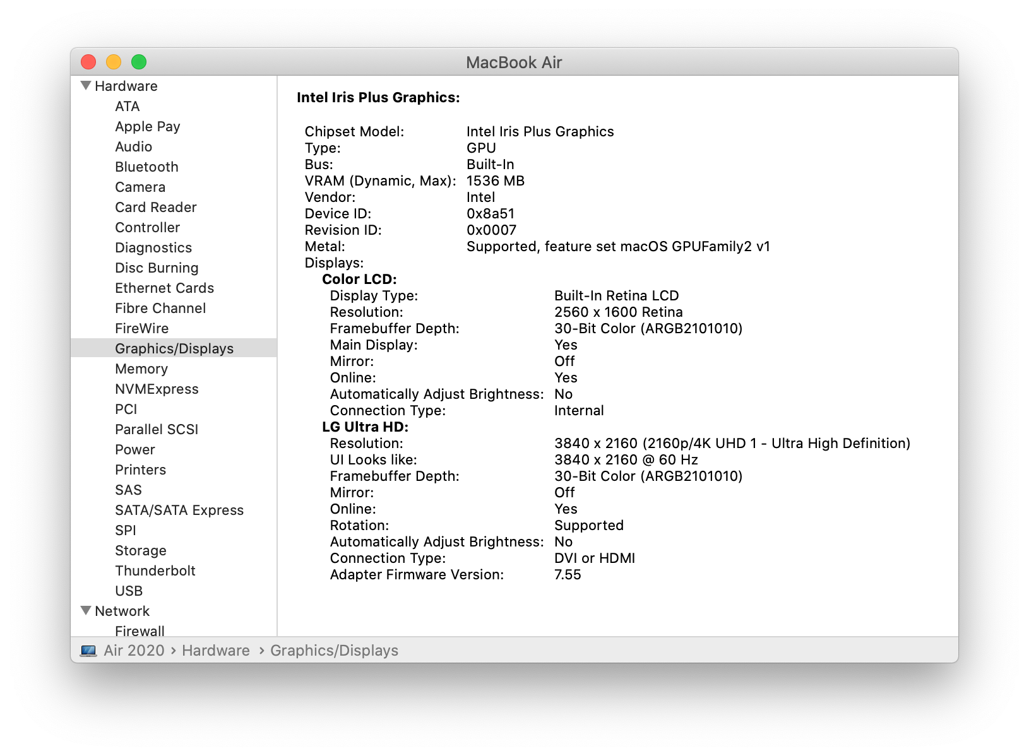Click the Network category label
Viewport: 1029px width, 756px height.
pos(122,611)
